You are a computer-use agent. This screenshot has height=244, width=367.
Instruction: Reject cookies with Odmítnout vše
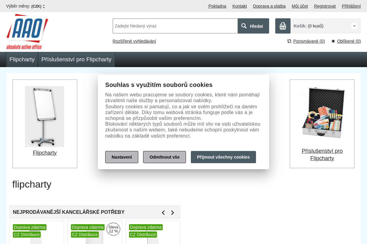[165, 157]
